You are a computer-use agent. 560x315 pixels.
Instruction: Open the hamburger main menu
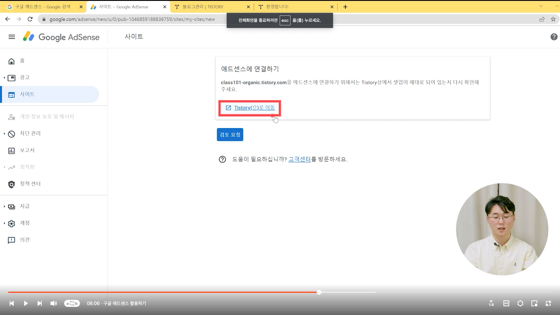click(x=12, y=37)
